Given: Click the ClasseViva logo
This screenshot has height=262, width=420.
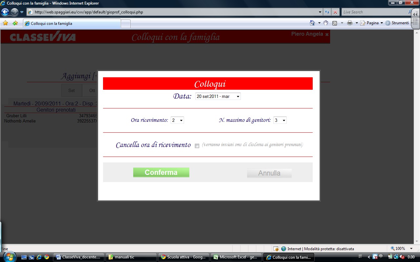Looking at the screenshot, I should [43, 37].
